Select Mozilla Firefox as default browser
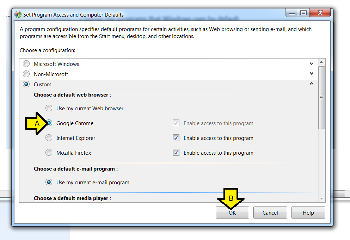The width and height of the screenshot is (350, 240). point(49,153)
